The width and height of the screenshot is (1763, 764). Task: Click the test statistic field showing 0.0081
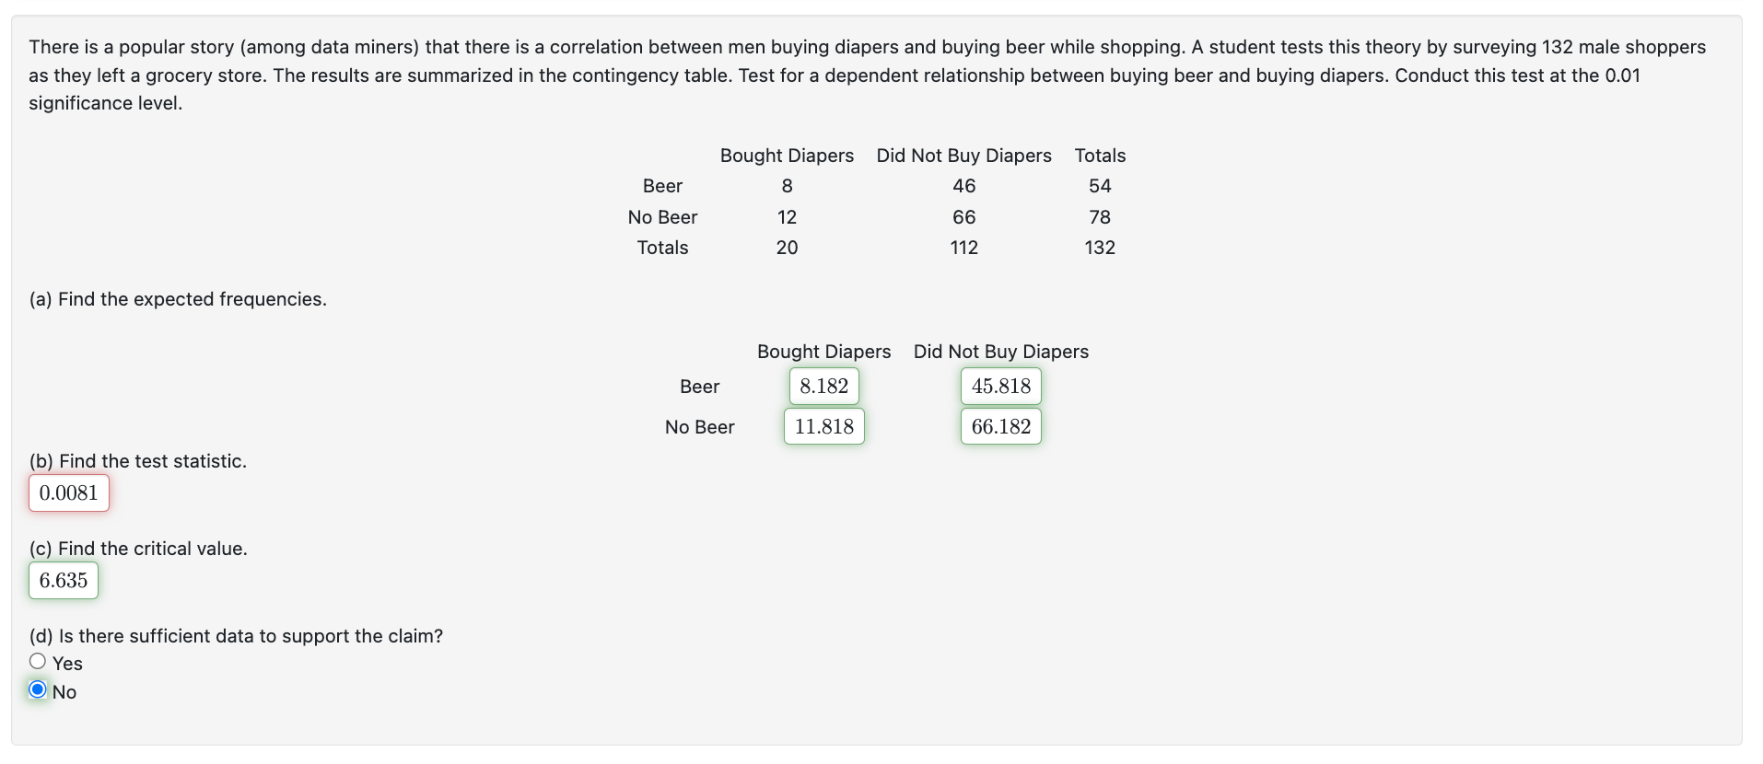click(x=69, y=493)
